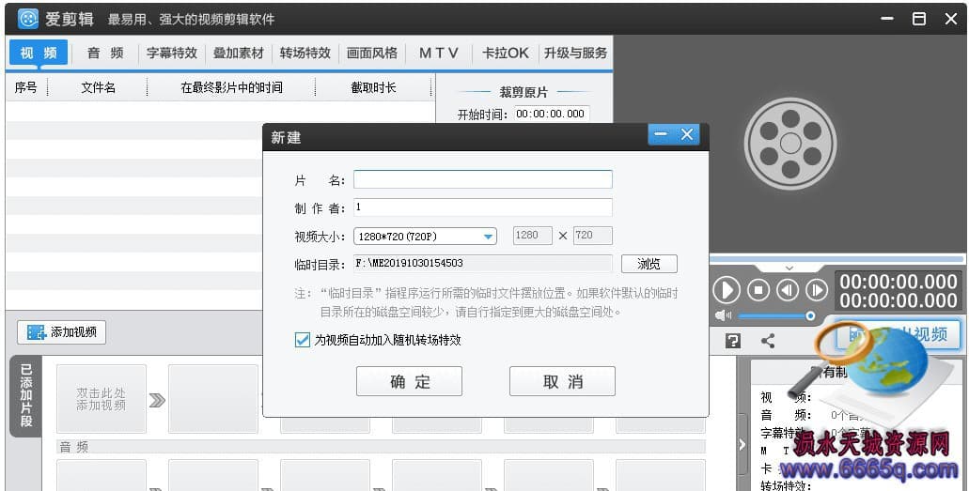Click 浏览 to choose temp directory
Image resolution: width=969 pixels, height=491 pixels.
649,264
